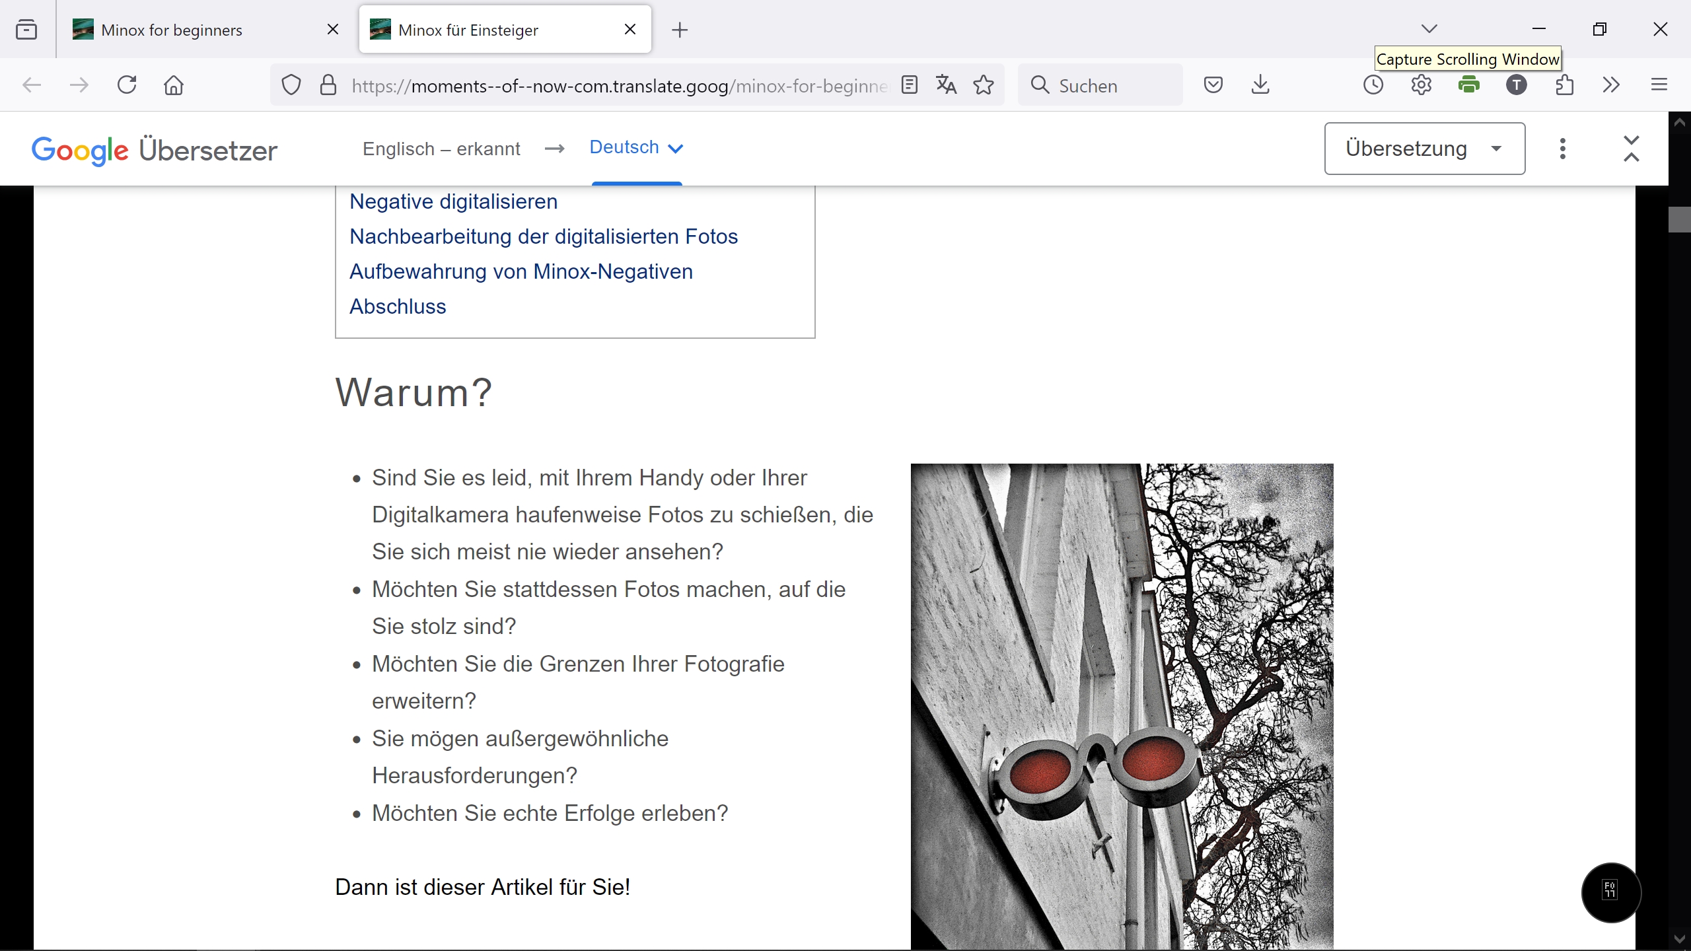Viewport: 1691px width, 951px height.
Task: Bookmark this page with the star icon
Action: pos(984,85)
